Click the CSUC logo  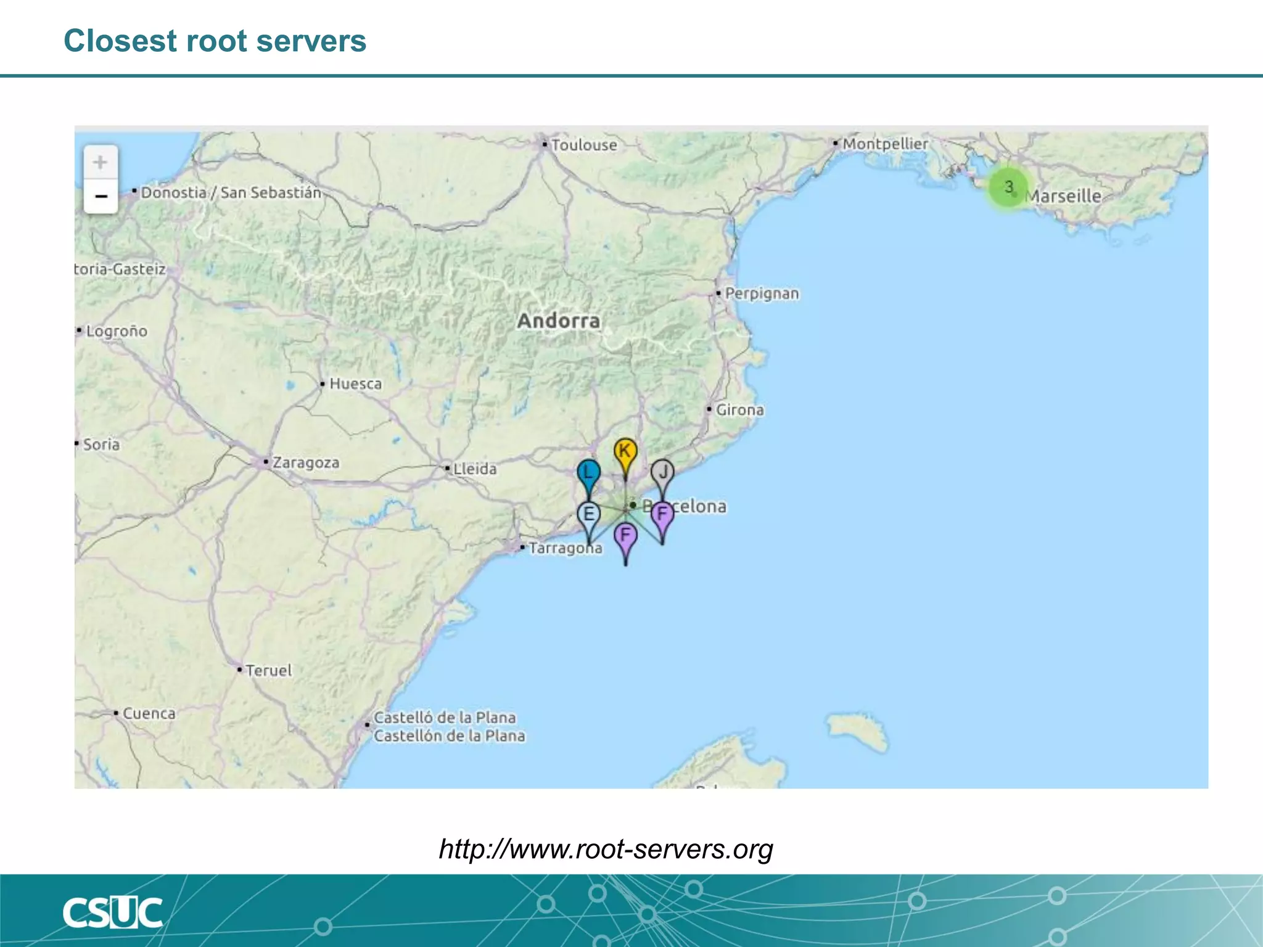112,912
